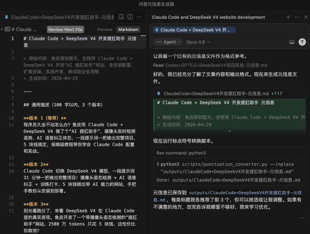The height and width of the screenshot is (234, 310).
Task: Open chat panel more options ellipsis
Action: point(297,17)
